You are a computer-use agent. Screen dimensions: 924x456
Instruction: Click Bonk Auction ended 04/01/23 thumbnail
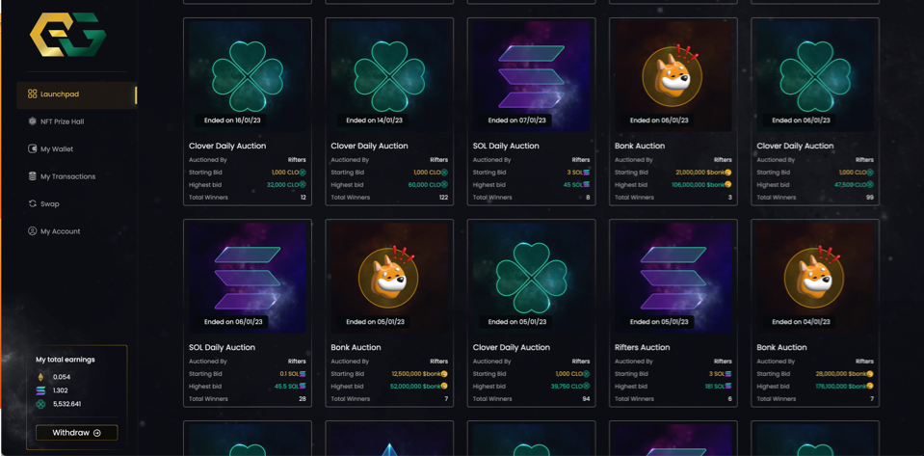point(814,278)
